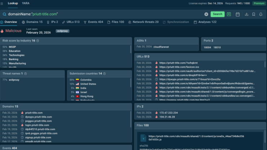Viewport: 267px width, 150px height.
Task: Switch to the YARA tab
Action: tap(26, 3)
